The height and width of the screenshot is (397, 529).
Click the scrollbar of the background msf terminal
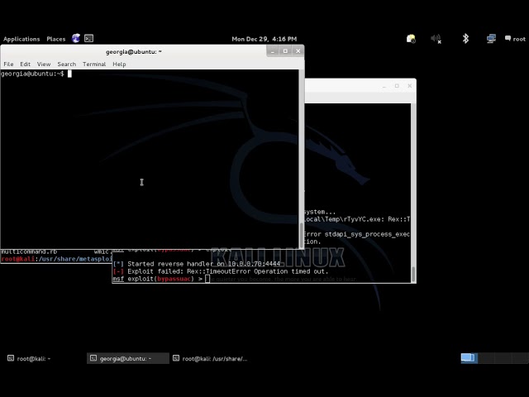point(413,193)
